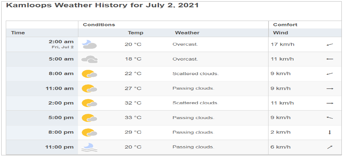Click the Temp column header
The height and width of the screenshot is (157, 343).
(x=136, y=33)
